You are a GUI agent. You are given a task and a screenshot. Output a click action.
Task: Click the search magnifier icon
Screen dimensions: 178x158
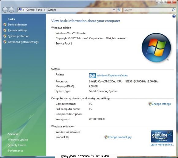(173, 10)
